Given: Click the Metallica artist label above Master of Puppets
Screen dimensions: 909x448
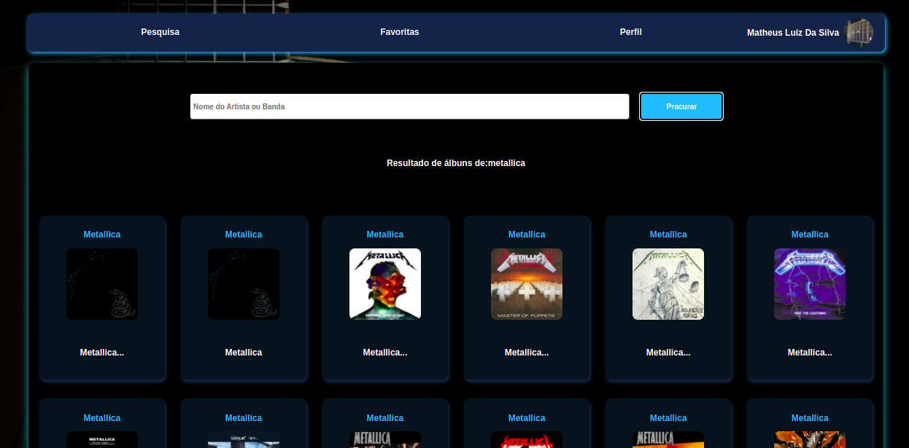Looking at the screenshot, I should (x=527, y=235).
